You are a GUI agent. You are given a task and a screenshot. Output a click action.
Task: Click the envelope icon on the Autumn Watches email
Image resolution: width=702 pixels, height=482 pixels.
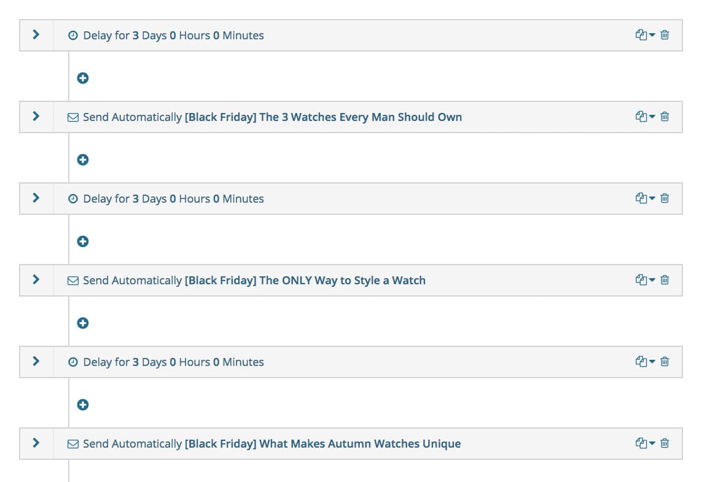click(x=73, y=443)
